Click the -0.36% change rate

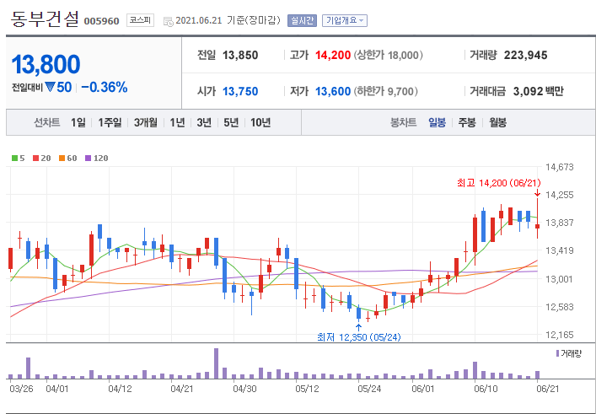(x=105, y=88)
